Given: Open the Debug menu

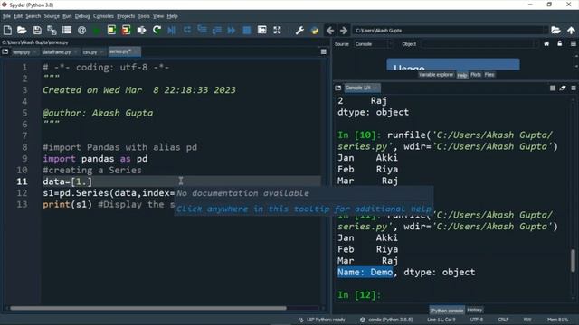Looking at the screenshot, I should (x=82, y=16).
